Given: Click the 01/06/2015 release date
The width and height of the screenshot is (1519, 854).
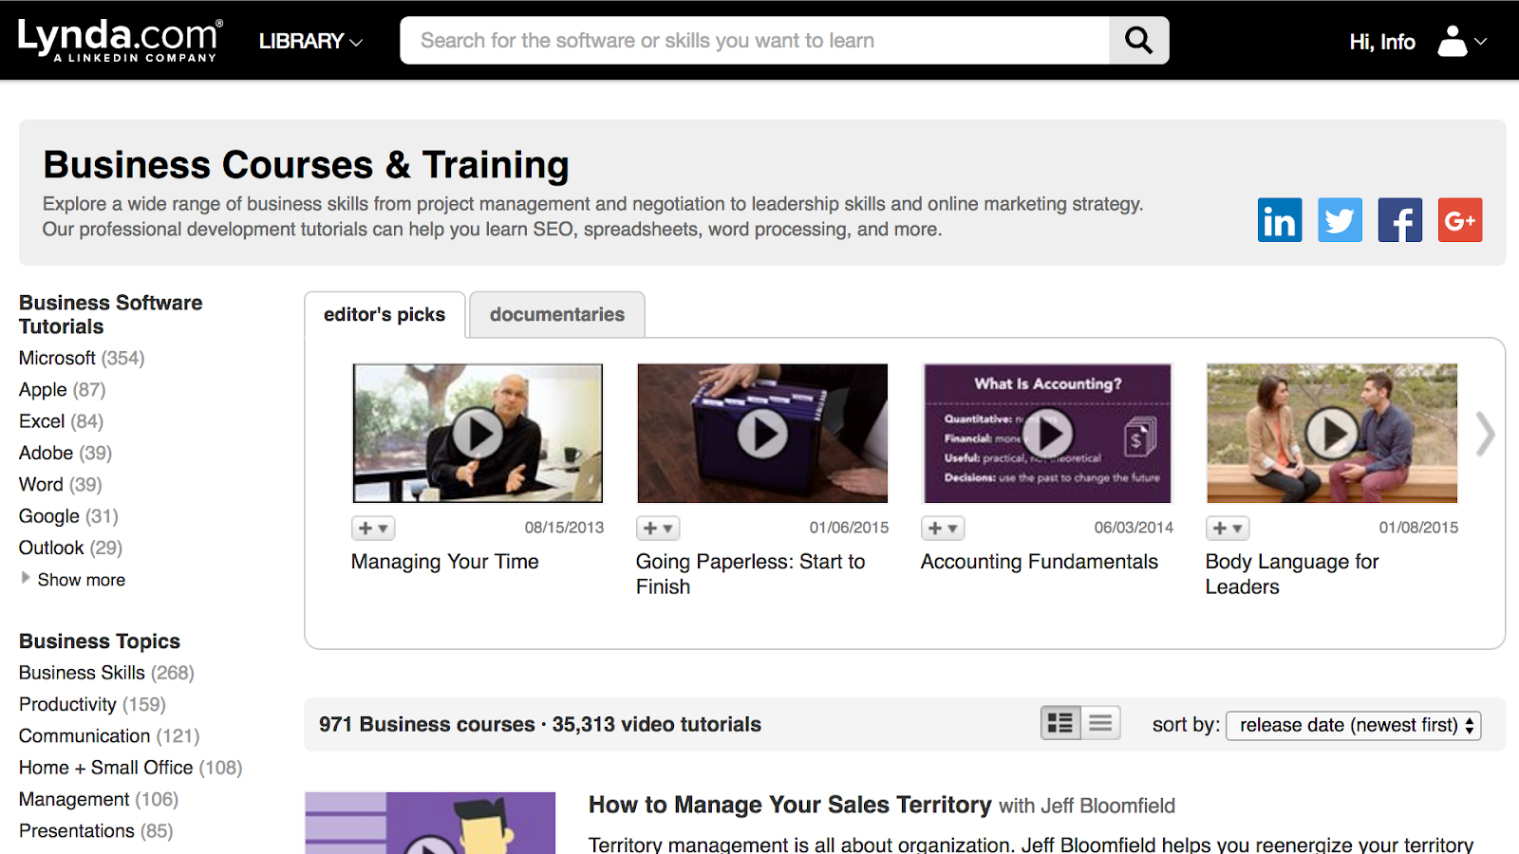Looking at the screenshot, I should [849, 528].
